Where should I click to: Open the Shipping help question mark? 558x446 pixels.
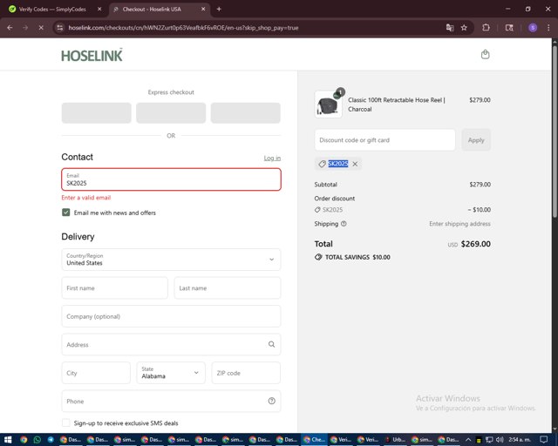pos(344,224)
